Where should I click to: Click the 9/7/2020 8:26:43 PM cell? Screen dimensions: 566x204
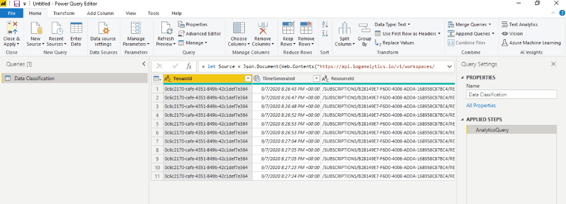click(286, 89)
